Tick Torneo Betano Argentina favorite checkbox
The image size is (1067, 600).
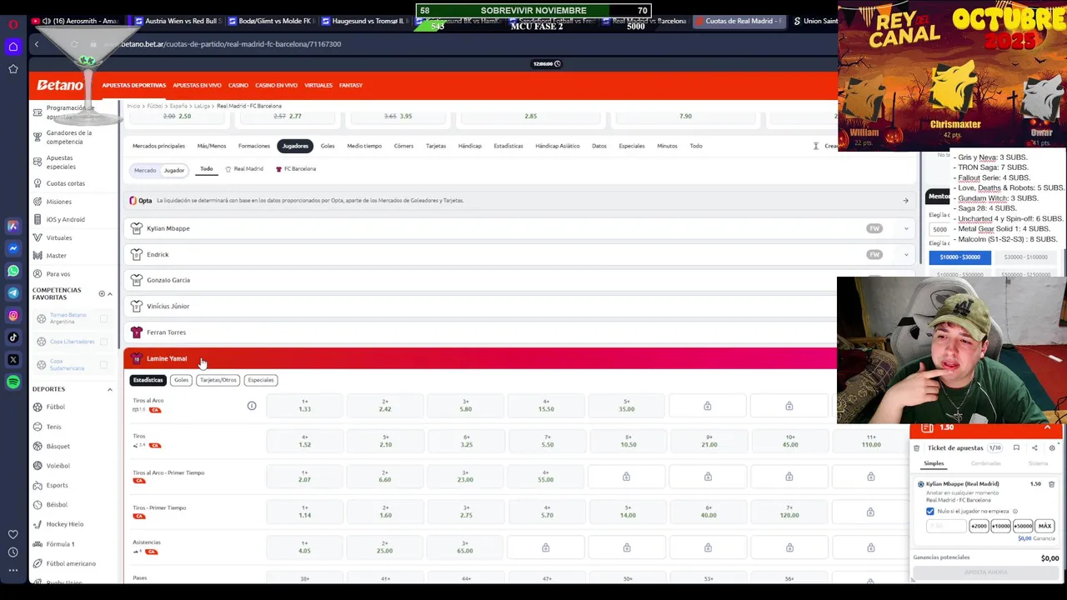pos(104,319)
